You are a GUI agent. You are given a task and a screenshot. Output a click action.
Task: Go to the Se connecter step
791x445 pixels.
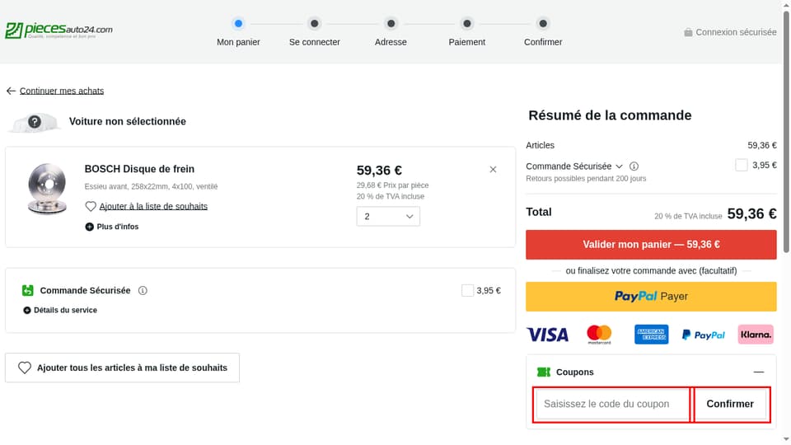[x=314, y=33]
